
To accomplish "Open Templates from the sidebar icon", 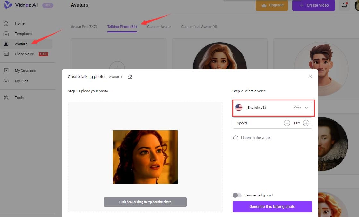I will [6, 34].
